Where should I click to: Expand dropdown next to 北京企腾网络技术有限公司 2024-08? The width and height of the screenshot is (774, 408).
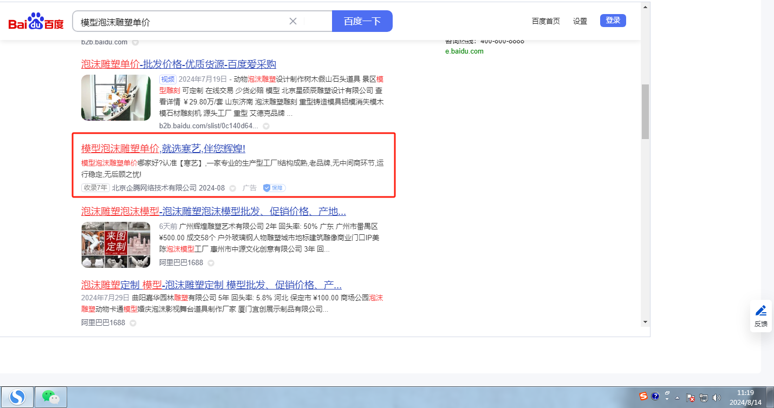233,188
